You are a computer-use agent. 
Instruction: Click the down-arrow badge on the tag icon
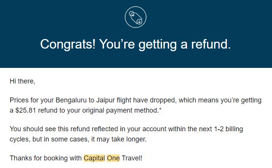point(139,22)
